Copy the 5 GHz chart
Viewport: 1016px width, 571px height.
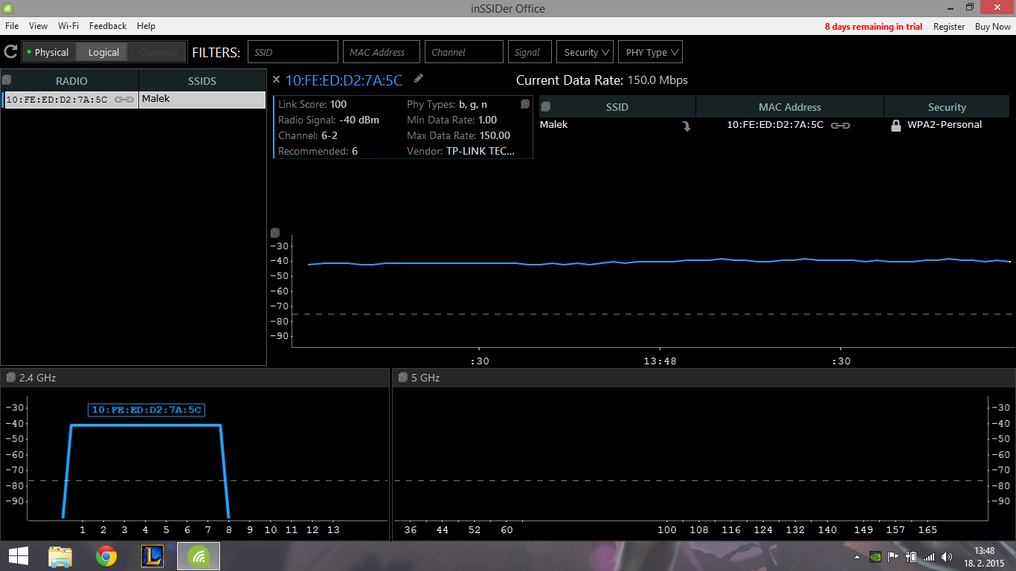click(402, 378)
